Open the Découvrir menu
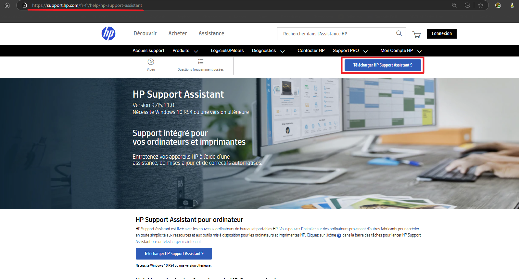This screenshot has height=279, width=519. pos(145,33)
